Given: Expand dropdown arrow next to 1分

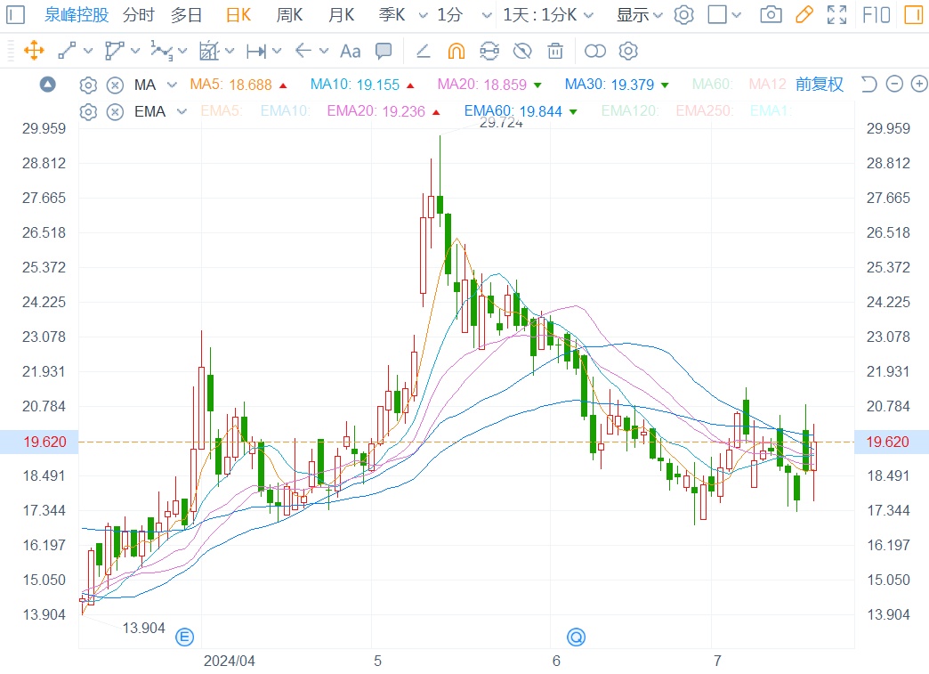Looking at the screenshot, I should (487, 15).
